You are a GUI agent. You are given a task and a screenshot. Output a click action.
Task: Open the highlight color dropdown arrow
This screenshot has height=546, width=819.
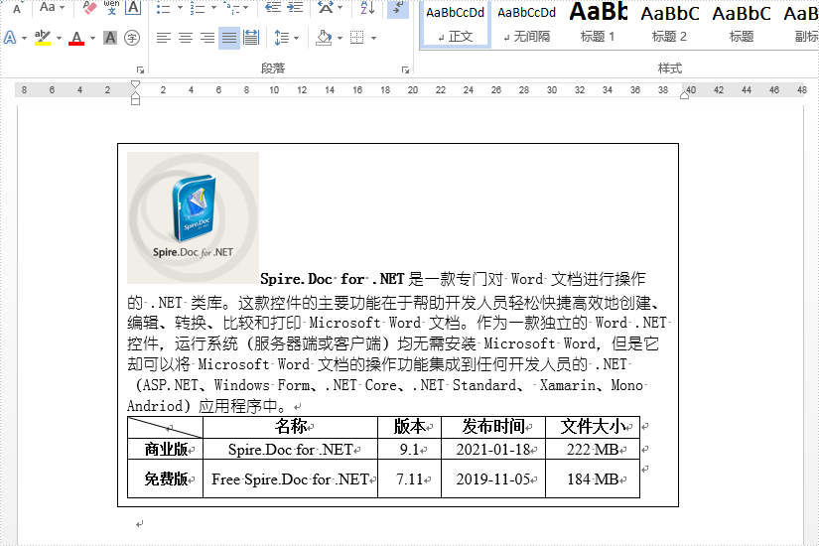point(59,38)
